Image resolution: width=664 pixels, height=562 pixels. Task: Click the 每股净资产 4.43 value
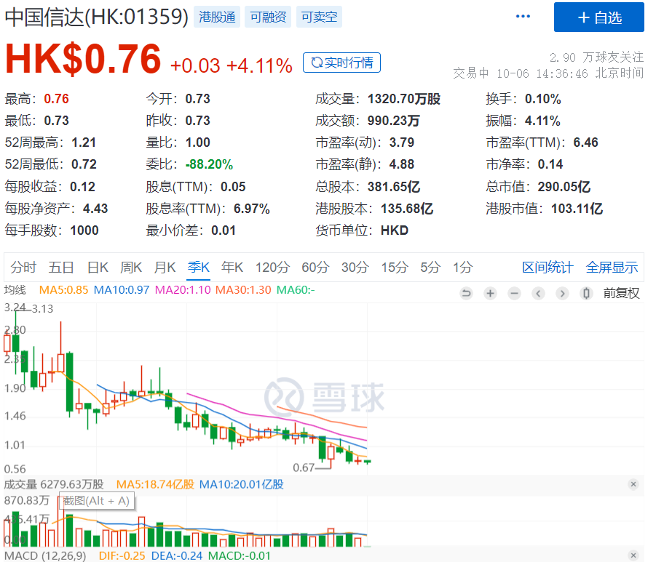[x=95, y=209]
